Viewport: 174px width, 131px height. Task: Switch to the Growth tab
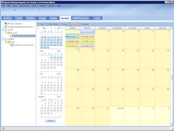click(x=97, y=18)
